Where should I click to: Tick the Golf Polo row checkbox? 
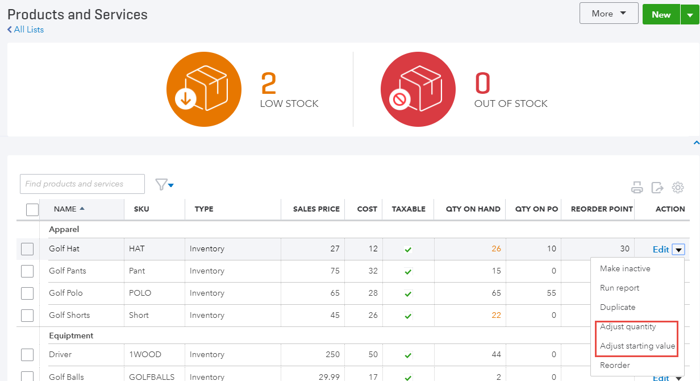click(x=27, y=293)
